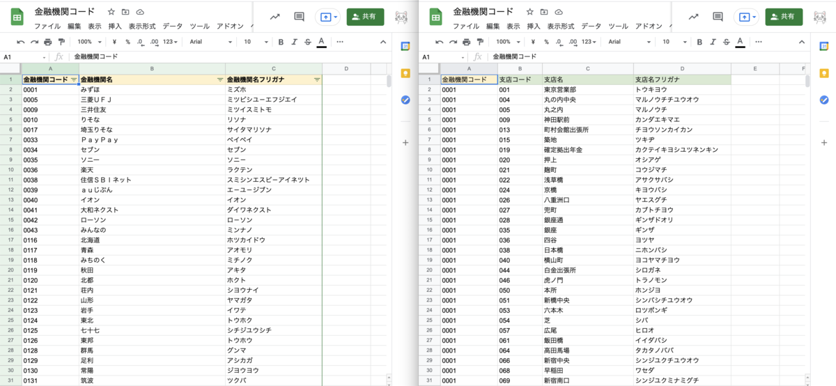836x386 pixels.
Task: Open 表示形式 menu in right window
Action: tap(561, 26)
